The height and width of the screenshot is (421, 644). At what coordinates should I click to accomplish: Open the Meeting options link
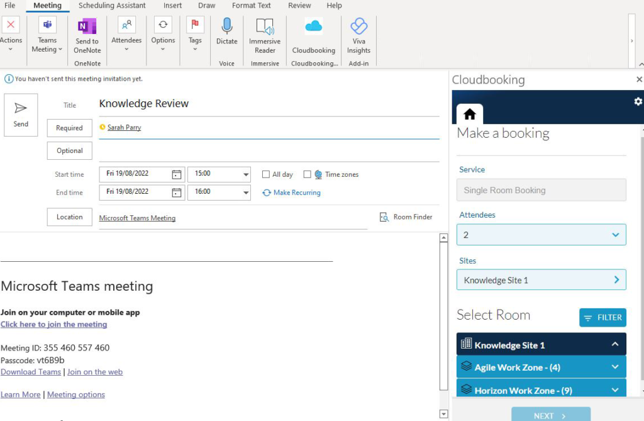[76, 395]
